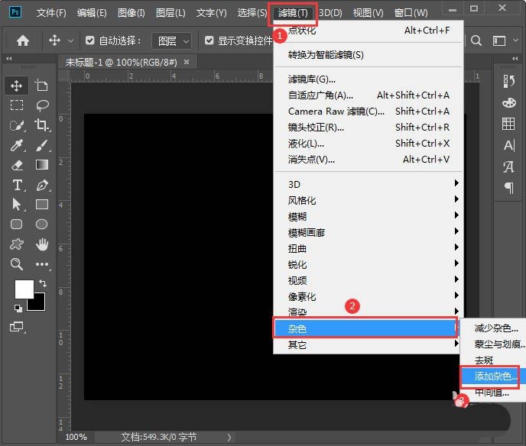
Task: Choose Camera Raw 滤镜(C)...
Action: [x=368, y=111]
